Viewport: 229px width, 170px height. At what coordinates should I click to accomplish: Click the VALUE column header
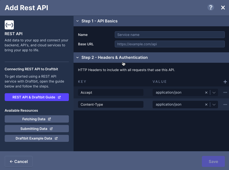point(159,81)
